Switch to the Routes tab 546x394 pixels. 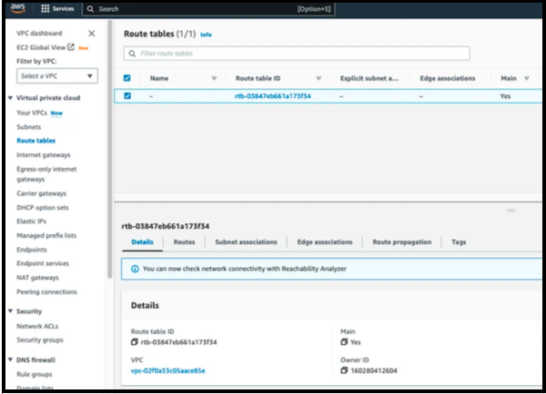tap(184, 241)
